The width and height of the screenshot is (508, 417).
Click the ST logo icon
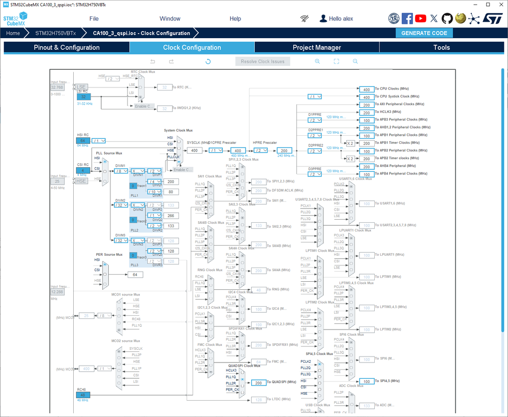point(492,18)
